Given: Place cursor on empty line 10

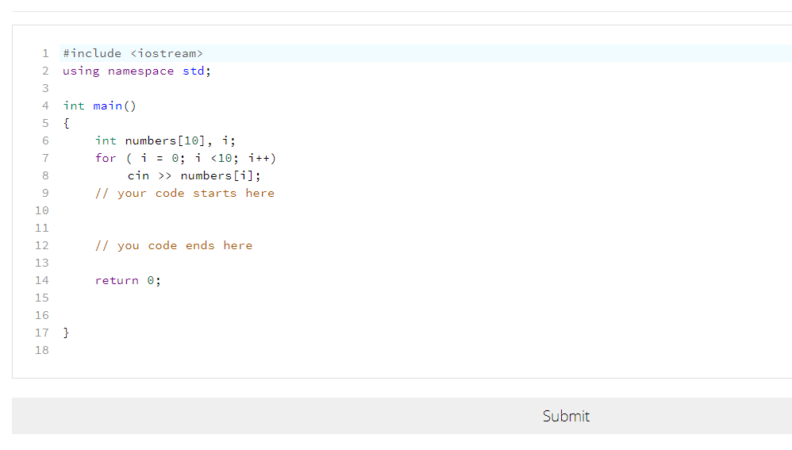Looking at the screenshot, I should (x=426, y=210).
